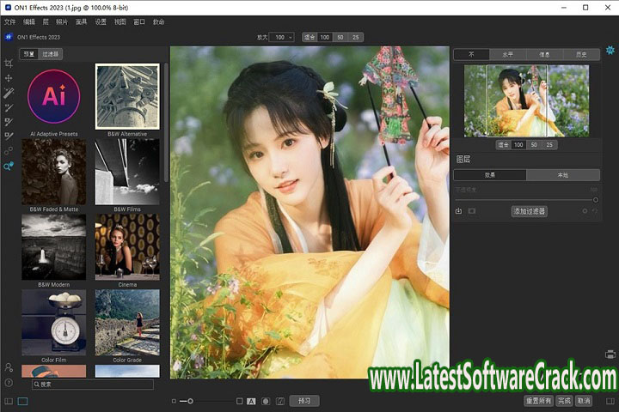Click the export layer icon
Image resolution: width=619 pixels, height=412 pixels.
pos(458,211)
